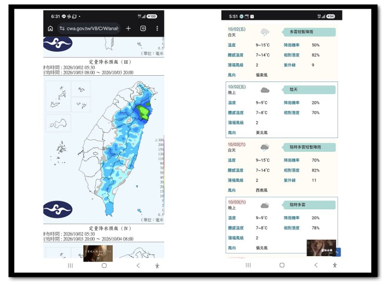Click wind direction value 東北風

tap(262, 133)
